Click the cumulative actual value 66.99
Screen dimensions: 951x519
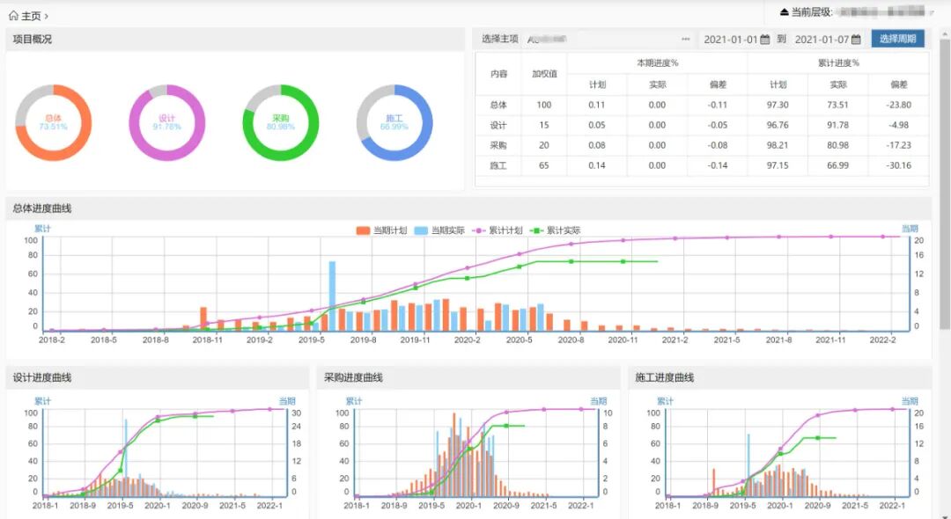click(838, 165)
